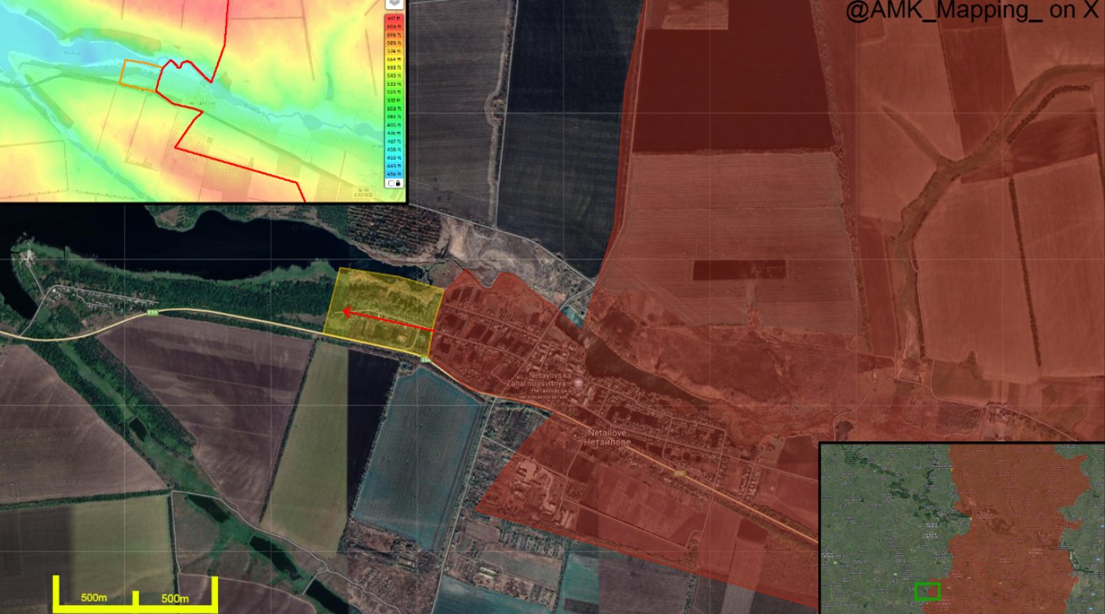Select the bottom blue 456 ft legend swatch
Viewport: 1105px width, 614px height.
(395, 174)
